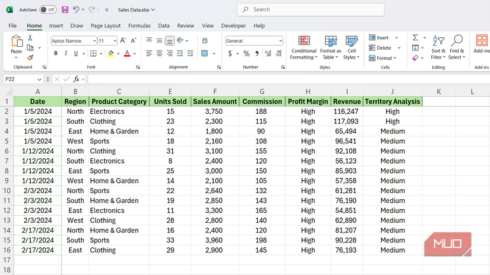
Task: Open the Aptos Narrow font name dropdown
Action: [x=94, y=41]
